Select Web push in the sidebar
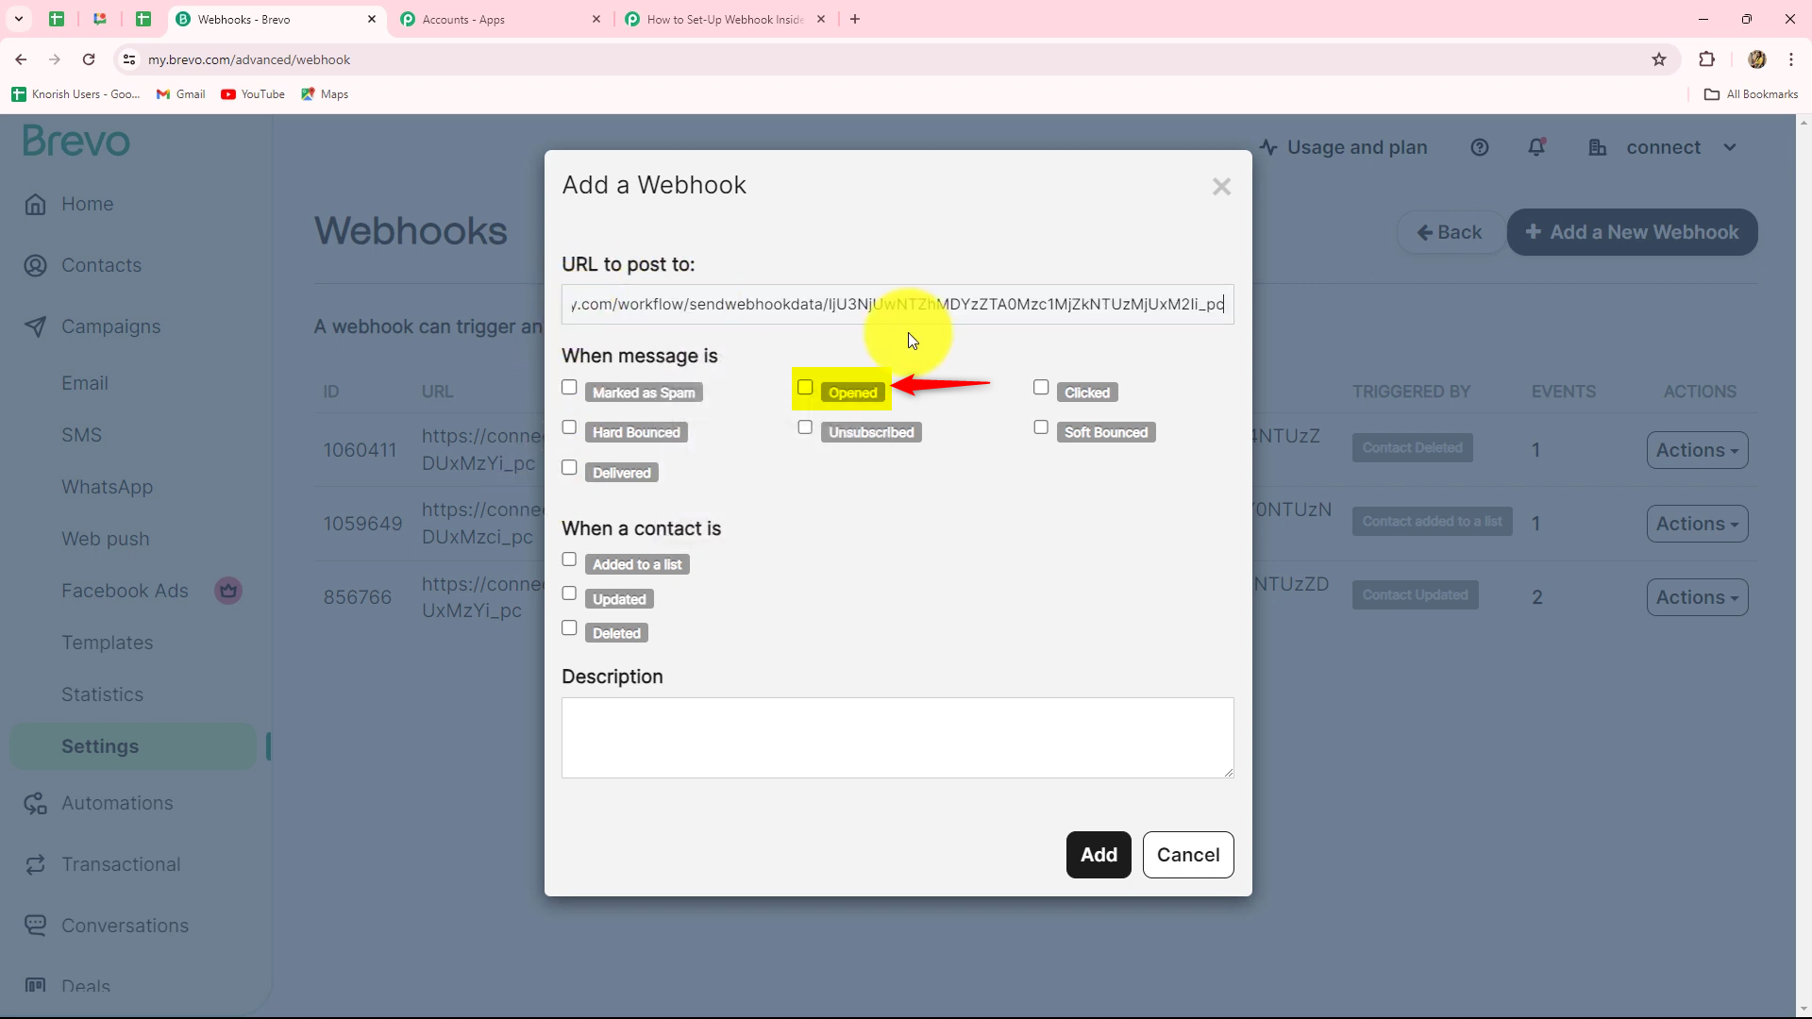The height and width of the screenshot is (1019, 1812). 106,539
